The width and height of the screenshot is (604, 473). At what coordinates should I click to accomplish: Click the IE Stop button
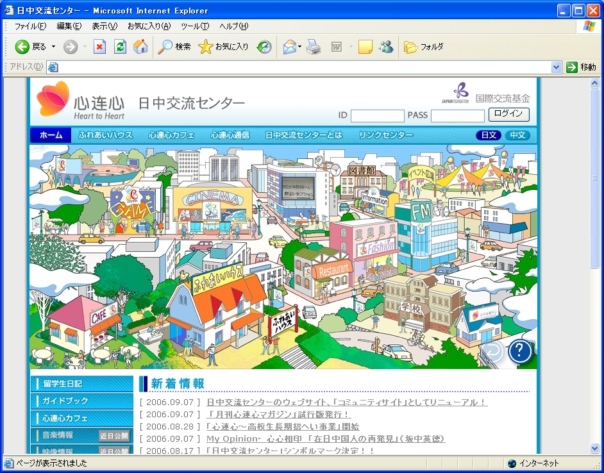[99, 47]
